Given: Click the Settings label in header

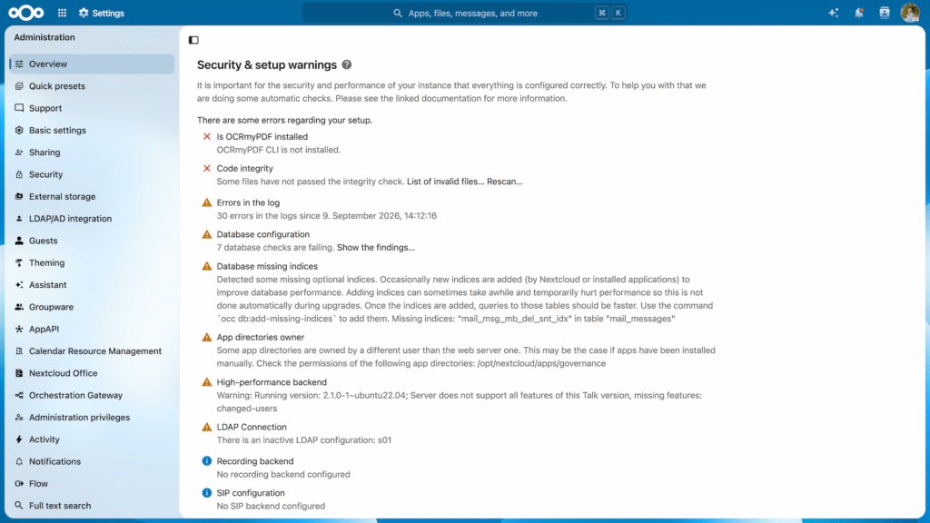Looking at the screenshot, I should point(109,13).
